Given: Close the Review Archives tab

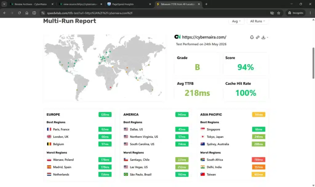Looking at the screenshot, I should (52, 4).
